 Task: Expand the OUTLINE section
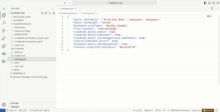tap(32, 103)
